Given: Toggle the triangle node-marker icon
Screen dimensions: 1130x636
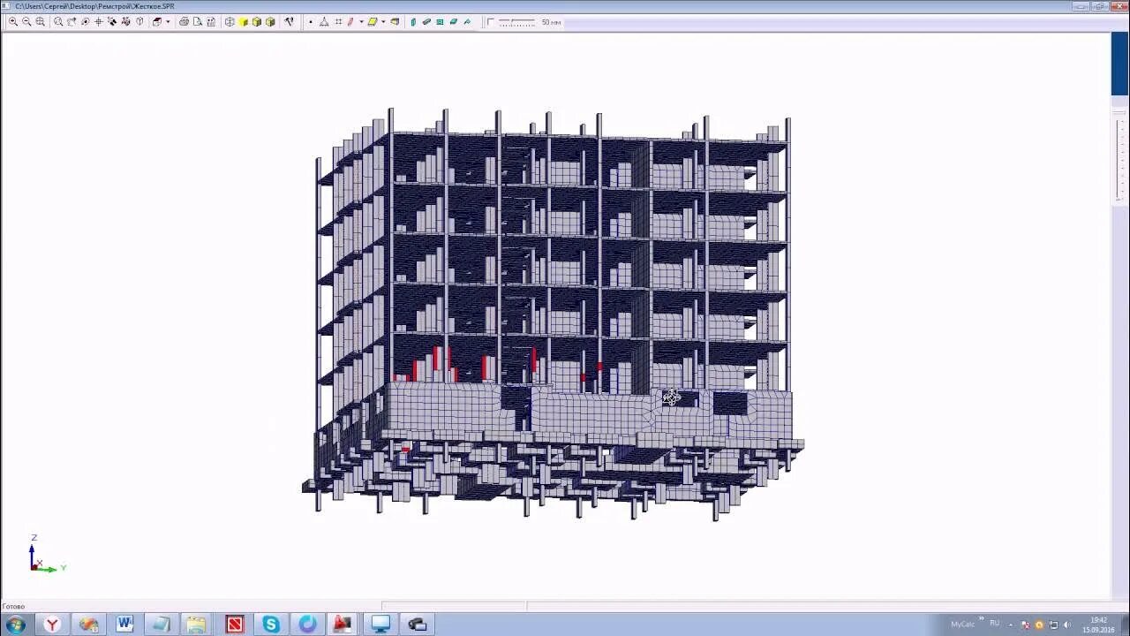Looking at the screenshot, I should [324, 21].
